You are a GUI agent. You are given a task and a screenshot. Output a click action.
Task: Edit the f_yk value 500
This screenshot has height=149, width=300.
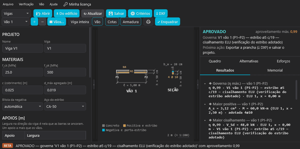(x=65, y=72)
